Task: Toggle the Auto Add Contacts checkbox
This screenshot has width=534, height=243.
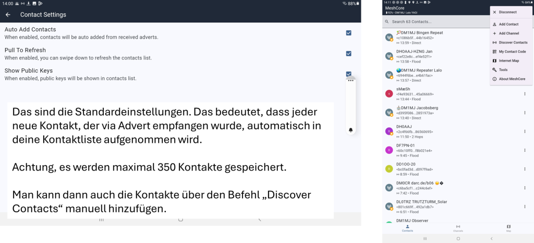Action: pos(348,33)
